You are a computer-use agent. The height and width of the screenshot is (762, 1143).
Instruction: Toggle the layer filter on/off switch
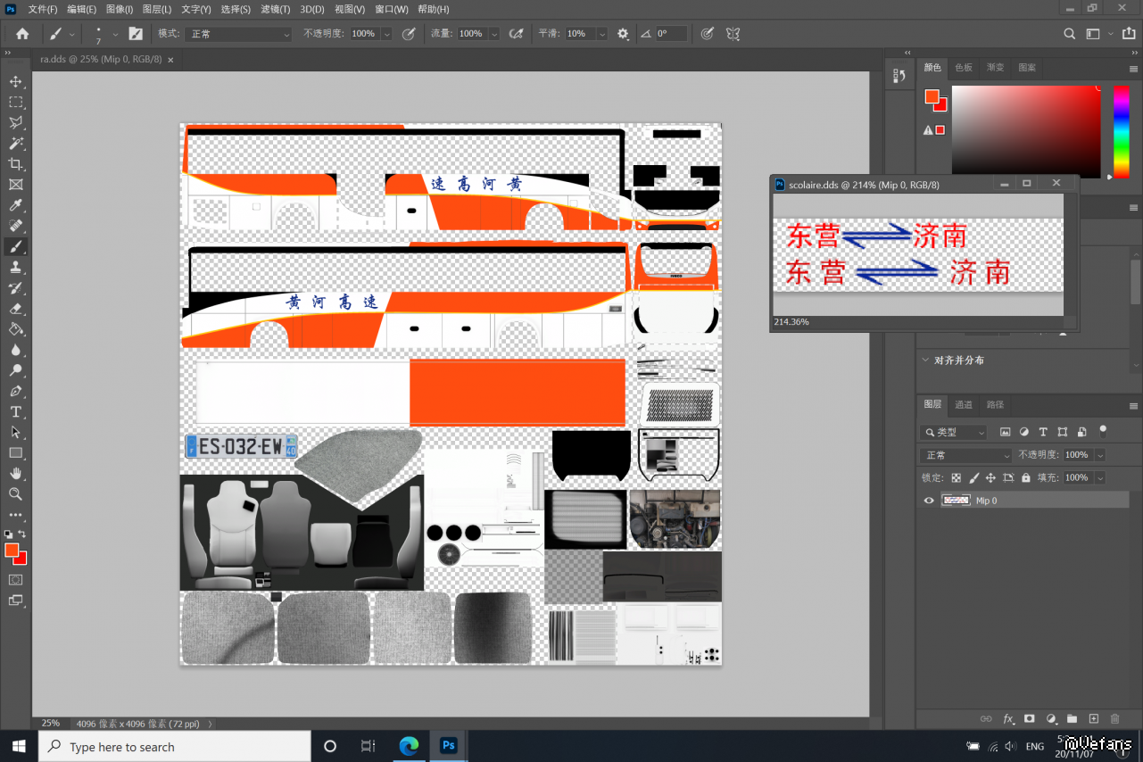pyautogui.click(x=1103, y=430)
